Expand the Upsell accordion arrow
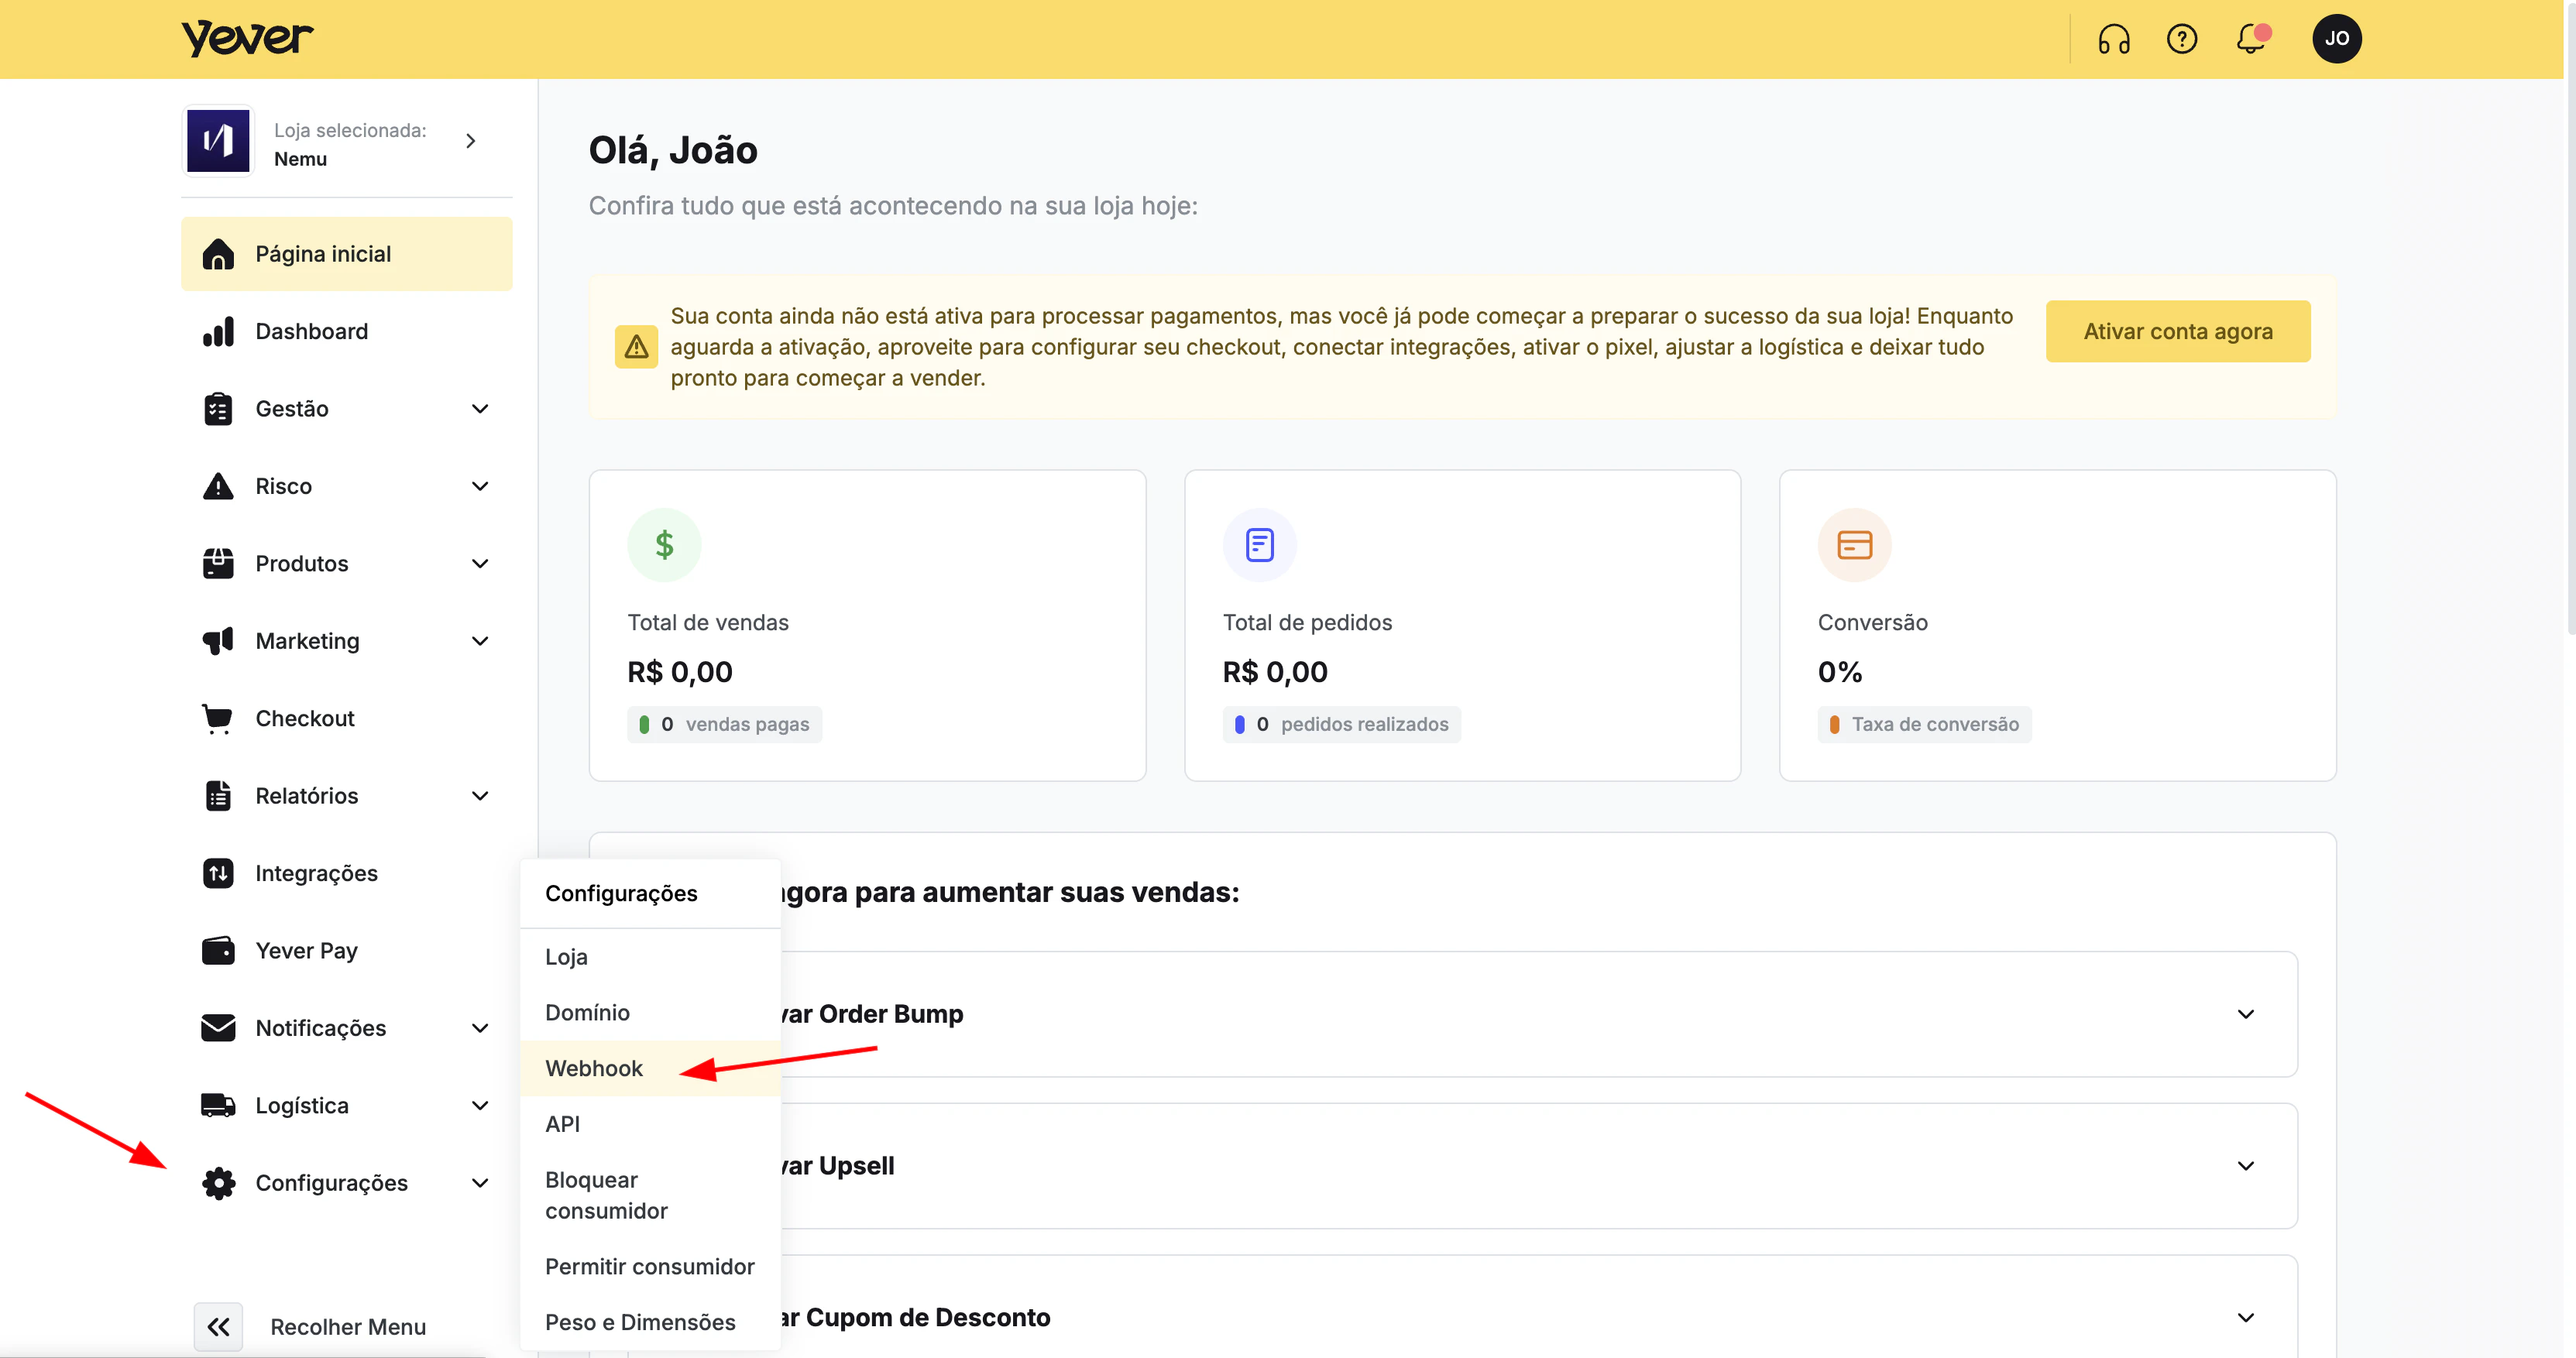The height and width of the screenshot is (1358, 2576). coord(2245,1166)
